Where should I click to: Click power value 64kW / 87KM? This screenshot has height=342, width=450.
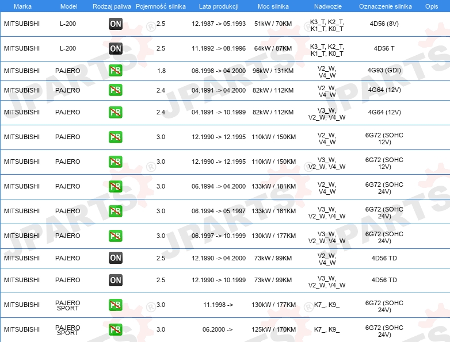273,48
